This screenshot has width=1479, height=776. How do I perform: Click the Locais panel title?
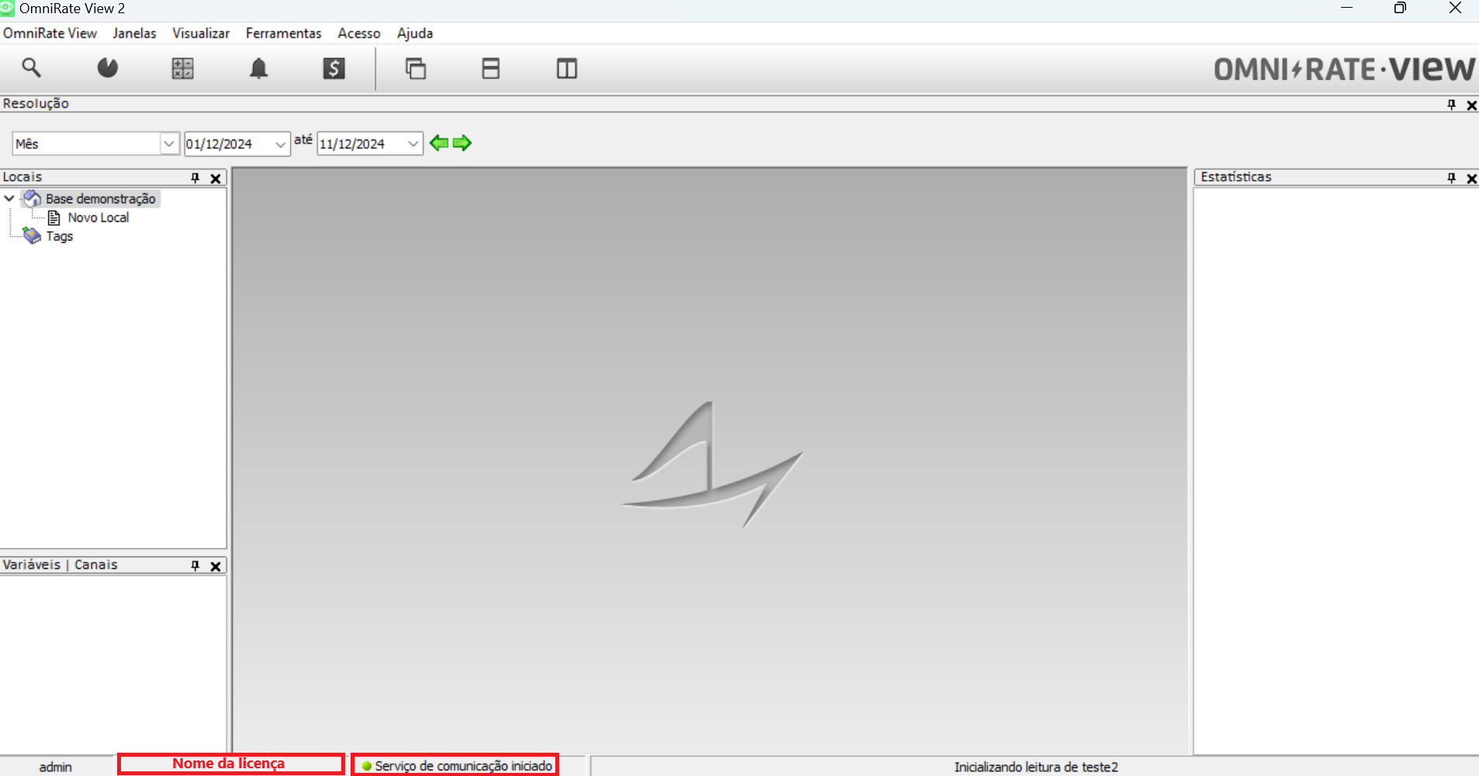[22, 177]
